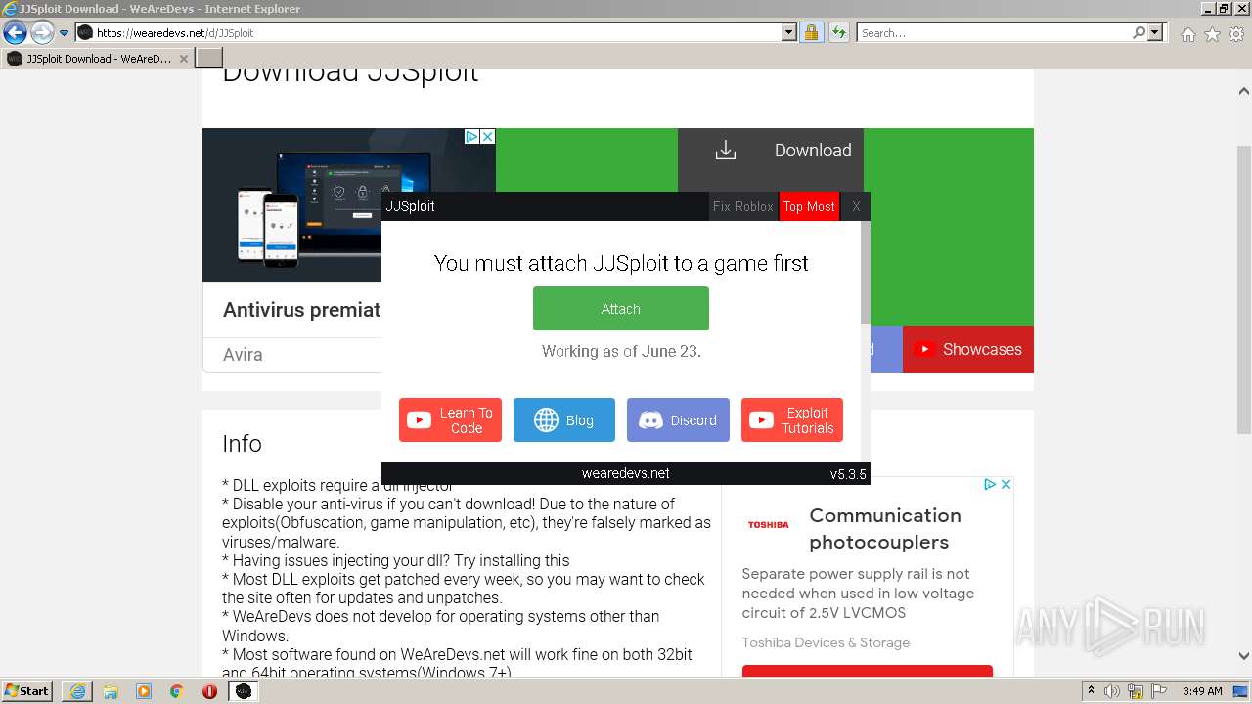Open the Exploit Tutorials YouTube button

pos(792,420)
